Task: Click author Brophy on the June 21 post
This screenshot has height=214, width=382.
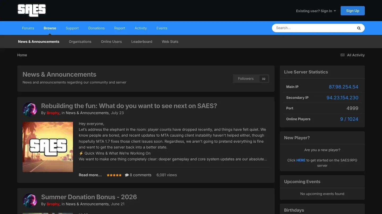Action: coord(53,204)
